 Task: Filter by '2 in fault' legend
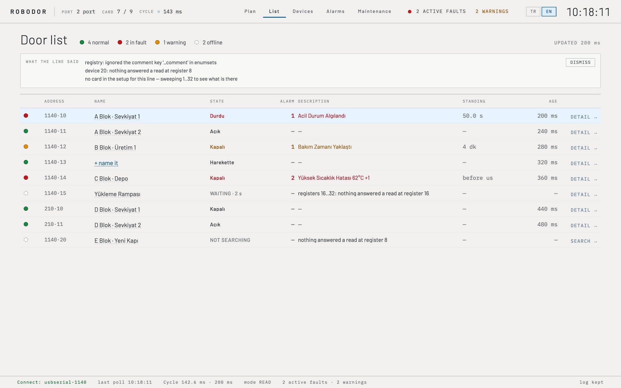(132, 43)
